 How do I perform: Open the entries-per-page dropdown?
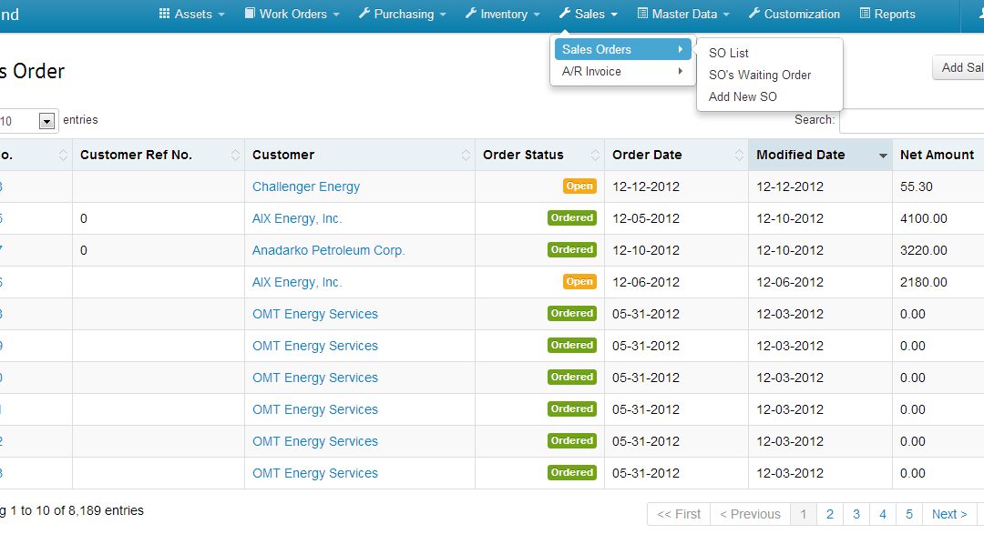(46, 120)
